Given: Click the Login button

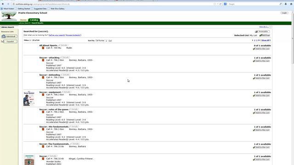Looking at the screenshot, I should 284,13.
